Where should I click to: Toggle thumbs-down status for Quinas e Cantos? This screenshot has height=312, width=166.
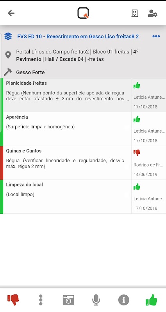tap(137, 153)
